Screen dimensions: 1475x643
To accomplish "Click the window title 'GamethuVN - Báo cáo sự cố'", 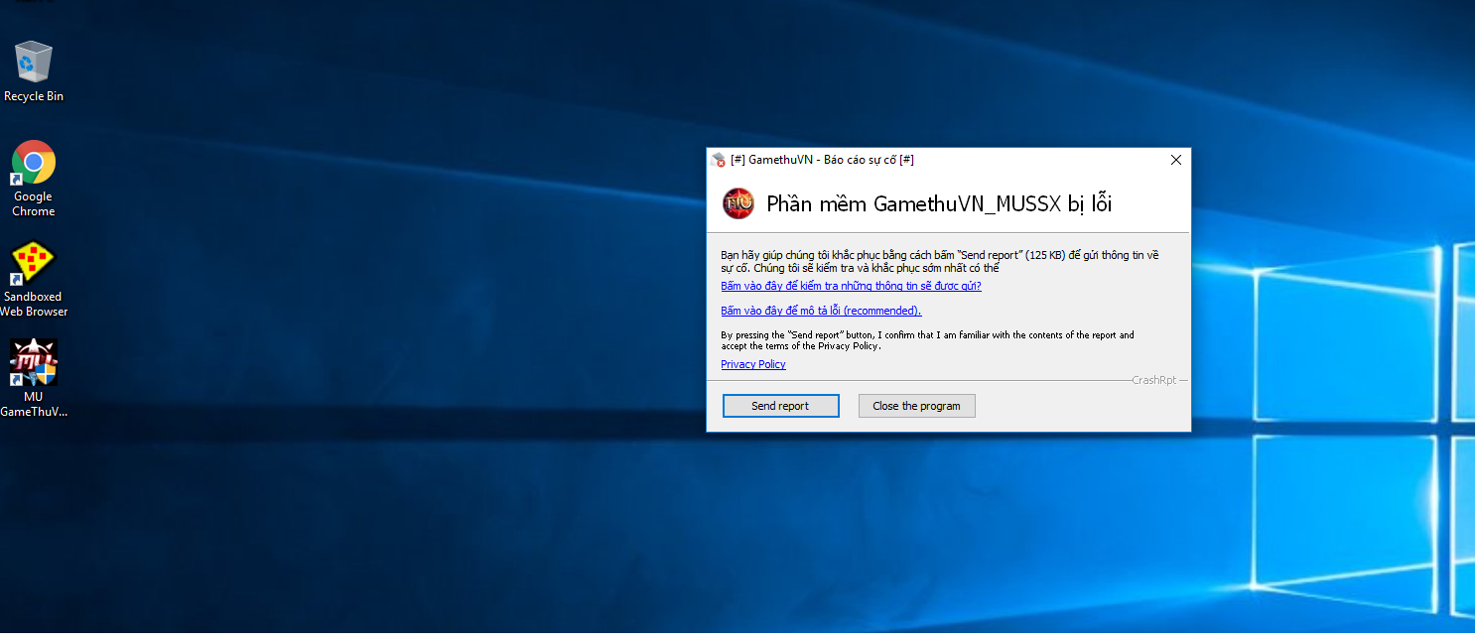I will point(822,160).
